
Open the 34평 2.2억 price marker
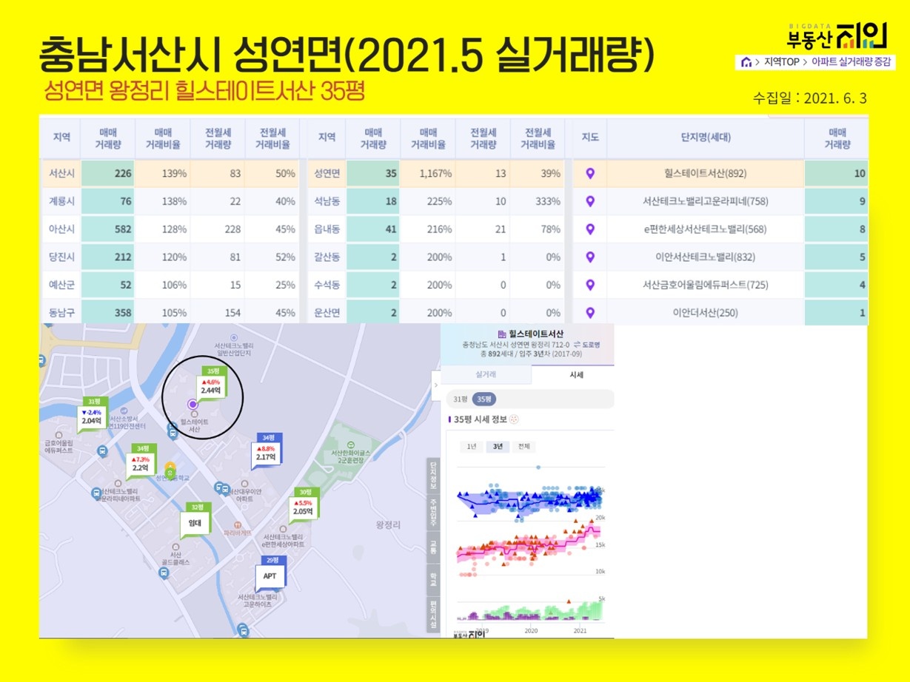click(x=141, y=462)
